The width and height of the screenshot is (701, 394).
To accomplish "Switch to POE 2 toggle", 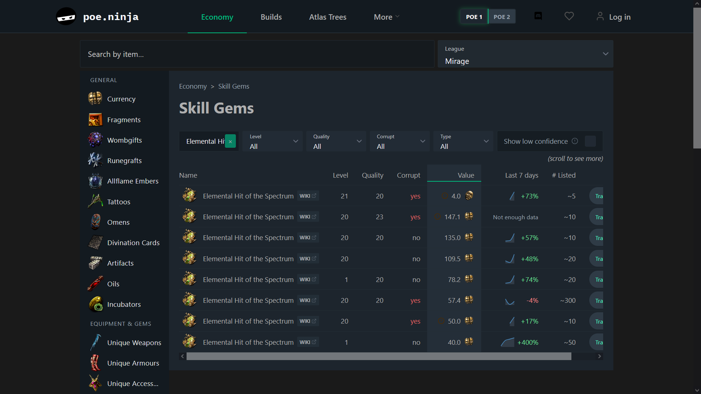I will (502, 17).
